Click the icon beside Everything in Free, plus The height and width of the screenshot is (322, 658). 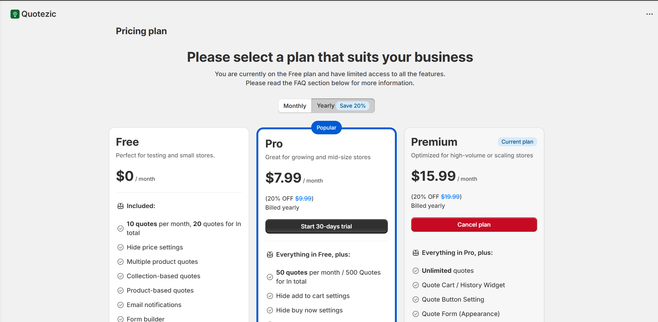pyautogui.click(x=270, y=255)
